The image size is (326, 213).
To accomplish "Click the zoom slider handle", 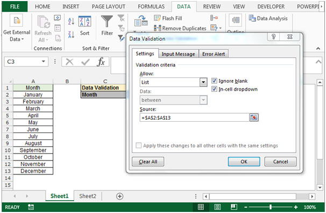I will [x=270, y=207].
